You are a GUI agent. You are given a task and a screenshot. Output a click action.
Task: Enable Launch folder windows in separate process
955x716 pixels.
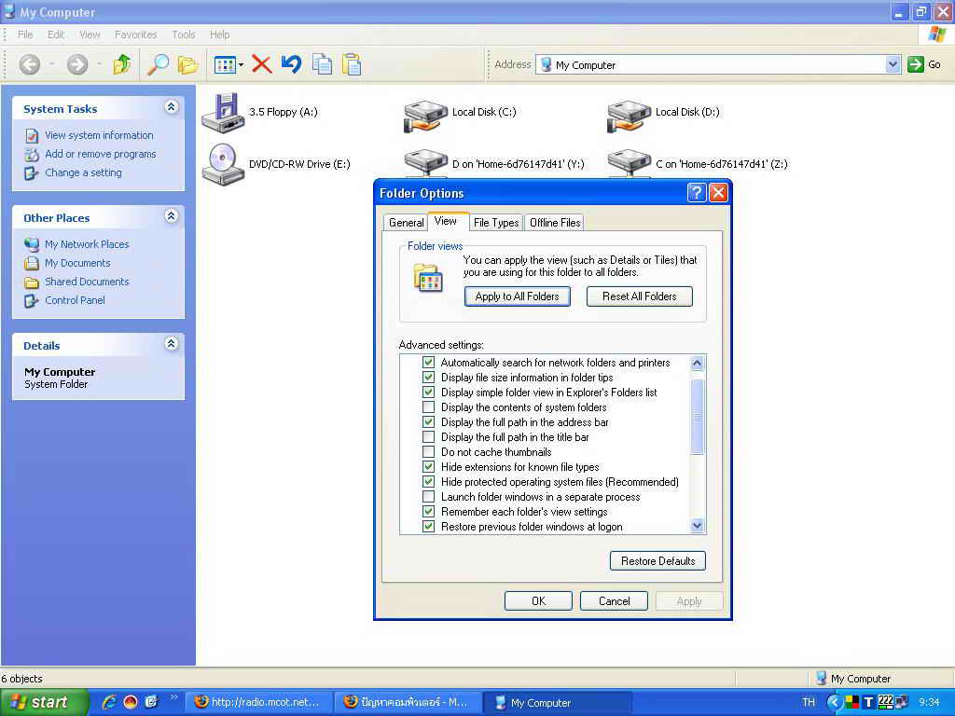(x=429, y=497)
